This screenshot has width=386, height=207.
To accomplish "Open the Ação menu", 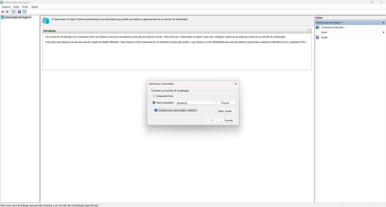I will (16, 7).
